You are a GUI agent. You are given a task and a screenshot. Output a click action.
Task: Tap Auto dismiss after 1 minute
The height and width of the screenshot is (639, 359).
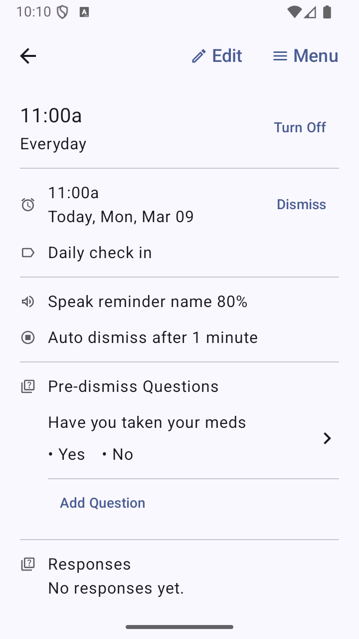click(x=153, y=337)
